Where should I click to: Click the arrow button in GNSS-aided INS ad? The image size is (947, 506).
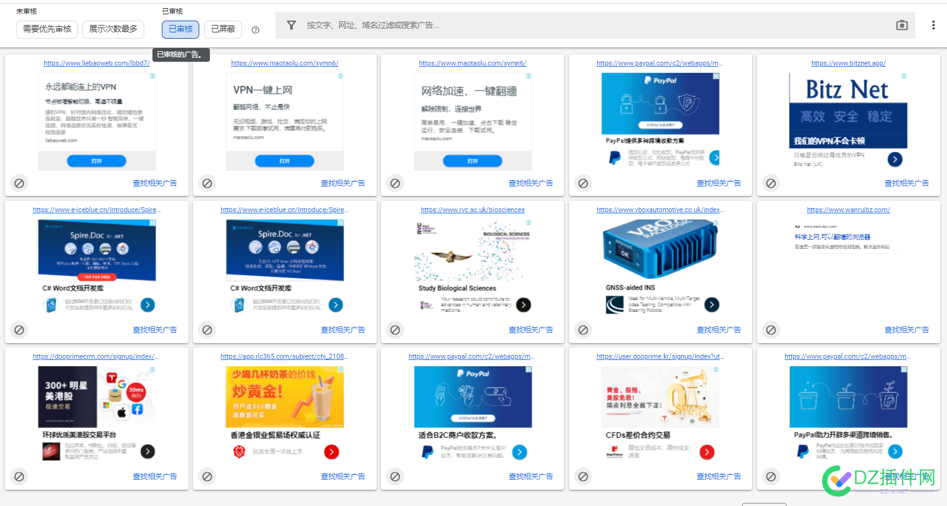711,304
